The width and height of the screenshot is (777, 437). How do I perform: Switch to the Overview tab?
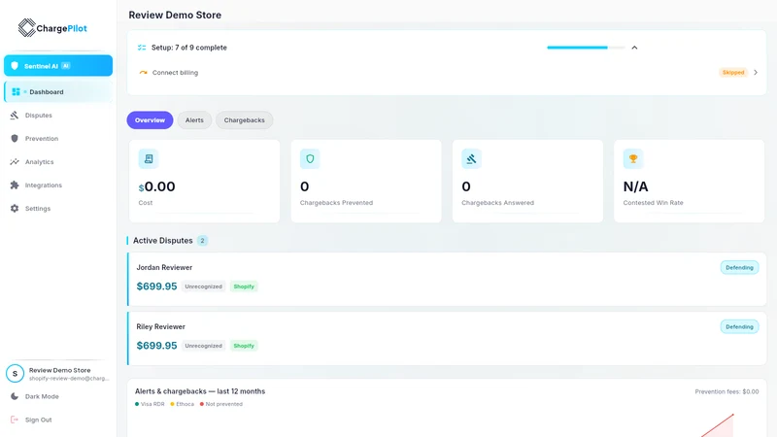tap(150, 119)
